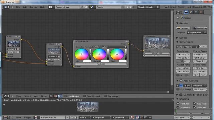
Task: Click the F fake user button
Action: 67,117
